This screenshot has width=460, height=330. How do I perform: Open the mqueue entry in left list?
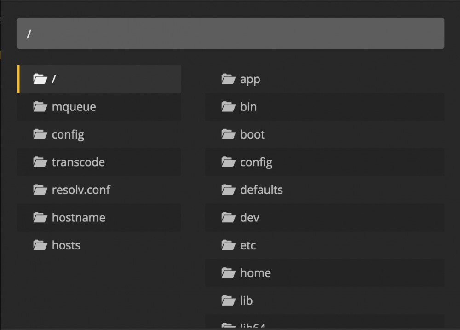click(x=99, y=107)
